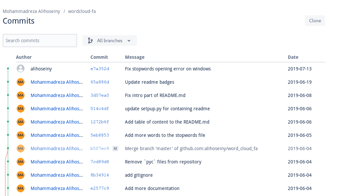This screenshot has height=196, width=338.
Task: Click the MA avatar beside commit e2577c9
Action: tap(21, 188)
